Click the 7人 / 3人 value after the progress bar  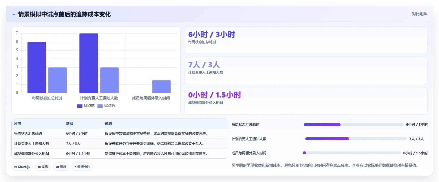[416, 139]
